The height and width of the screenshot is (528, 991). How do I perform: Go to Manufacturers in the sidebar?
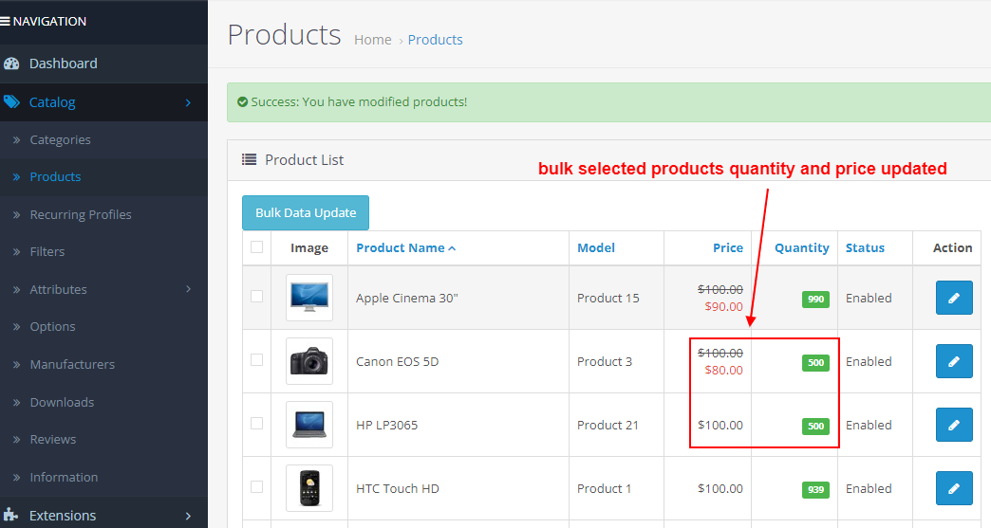[71, 364]
